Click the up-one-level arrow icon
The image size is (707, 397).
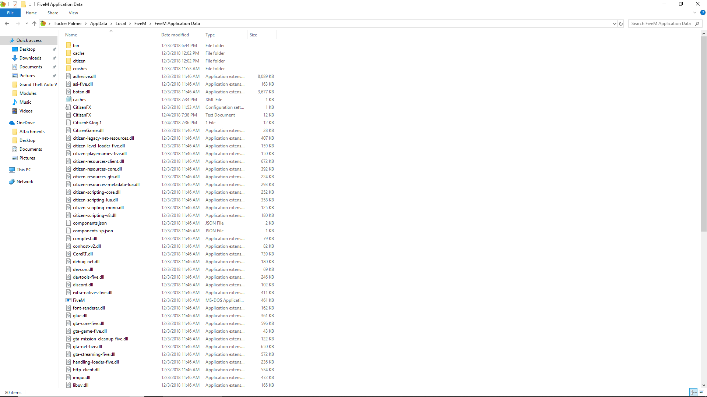[x=34, y=23]
